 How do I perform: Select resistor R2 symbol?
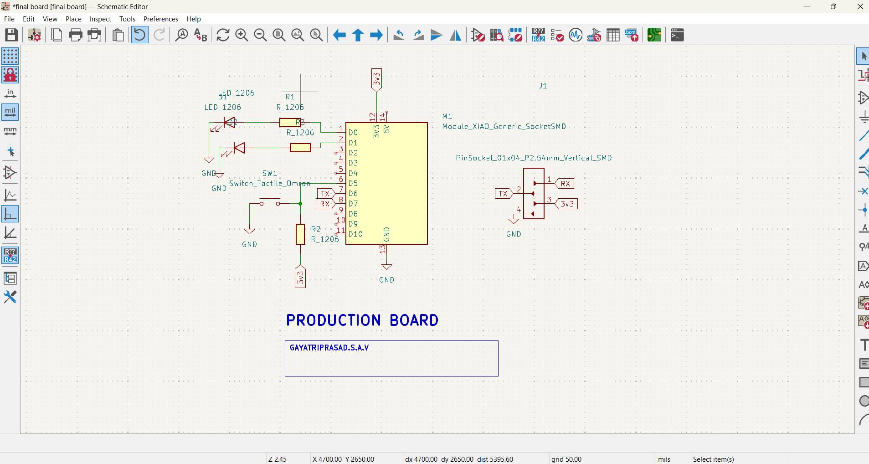click(300, 234)
